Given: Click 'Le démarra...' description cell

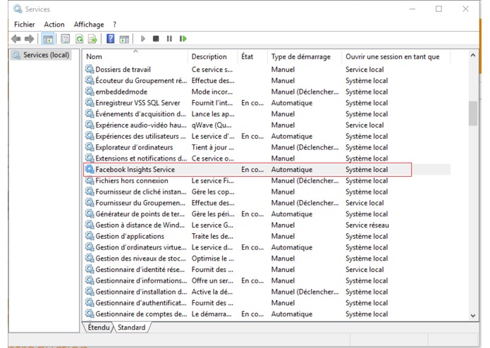Looking at the screenshot, I should point(212,314).
